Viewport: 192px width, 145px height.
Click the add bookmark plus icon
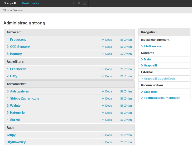(x=74, y=3)
